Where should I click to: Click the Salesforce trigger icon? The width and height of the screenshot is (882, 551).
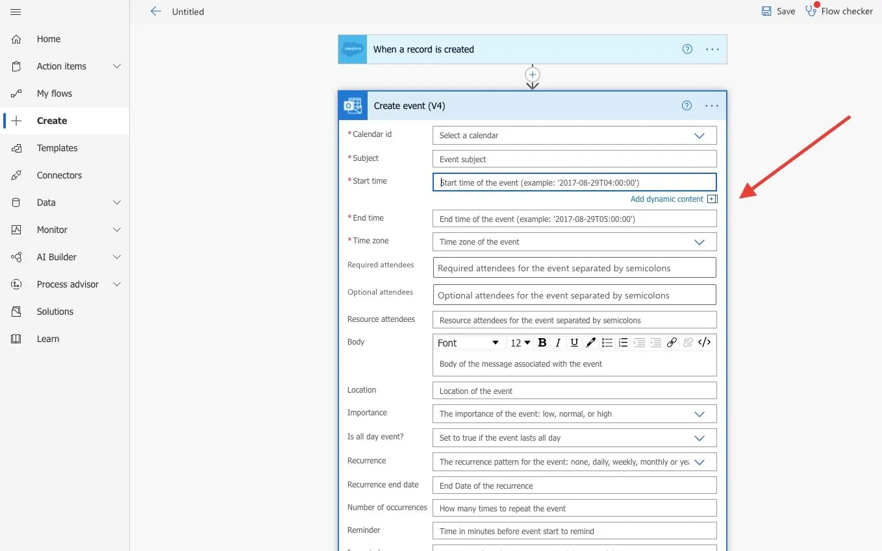[x=353, y=49]
